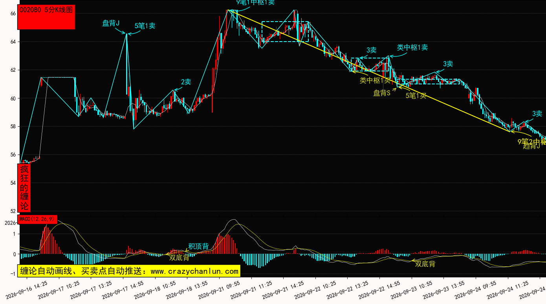Click the left 双底背 MACD annotation
The width and height of the screenshot is (546, 304).
pos(179,258)
